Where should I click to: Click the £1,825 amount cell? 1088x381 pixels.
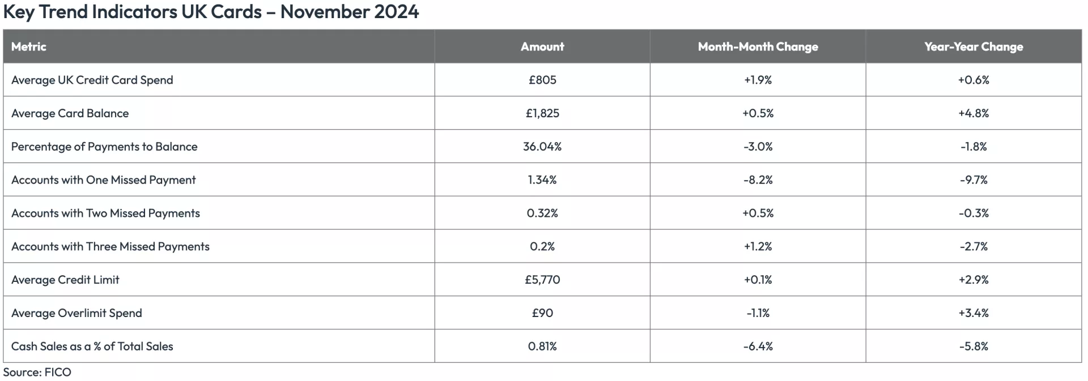click(x=542, y=113)
